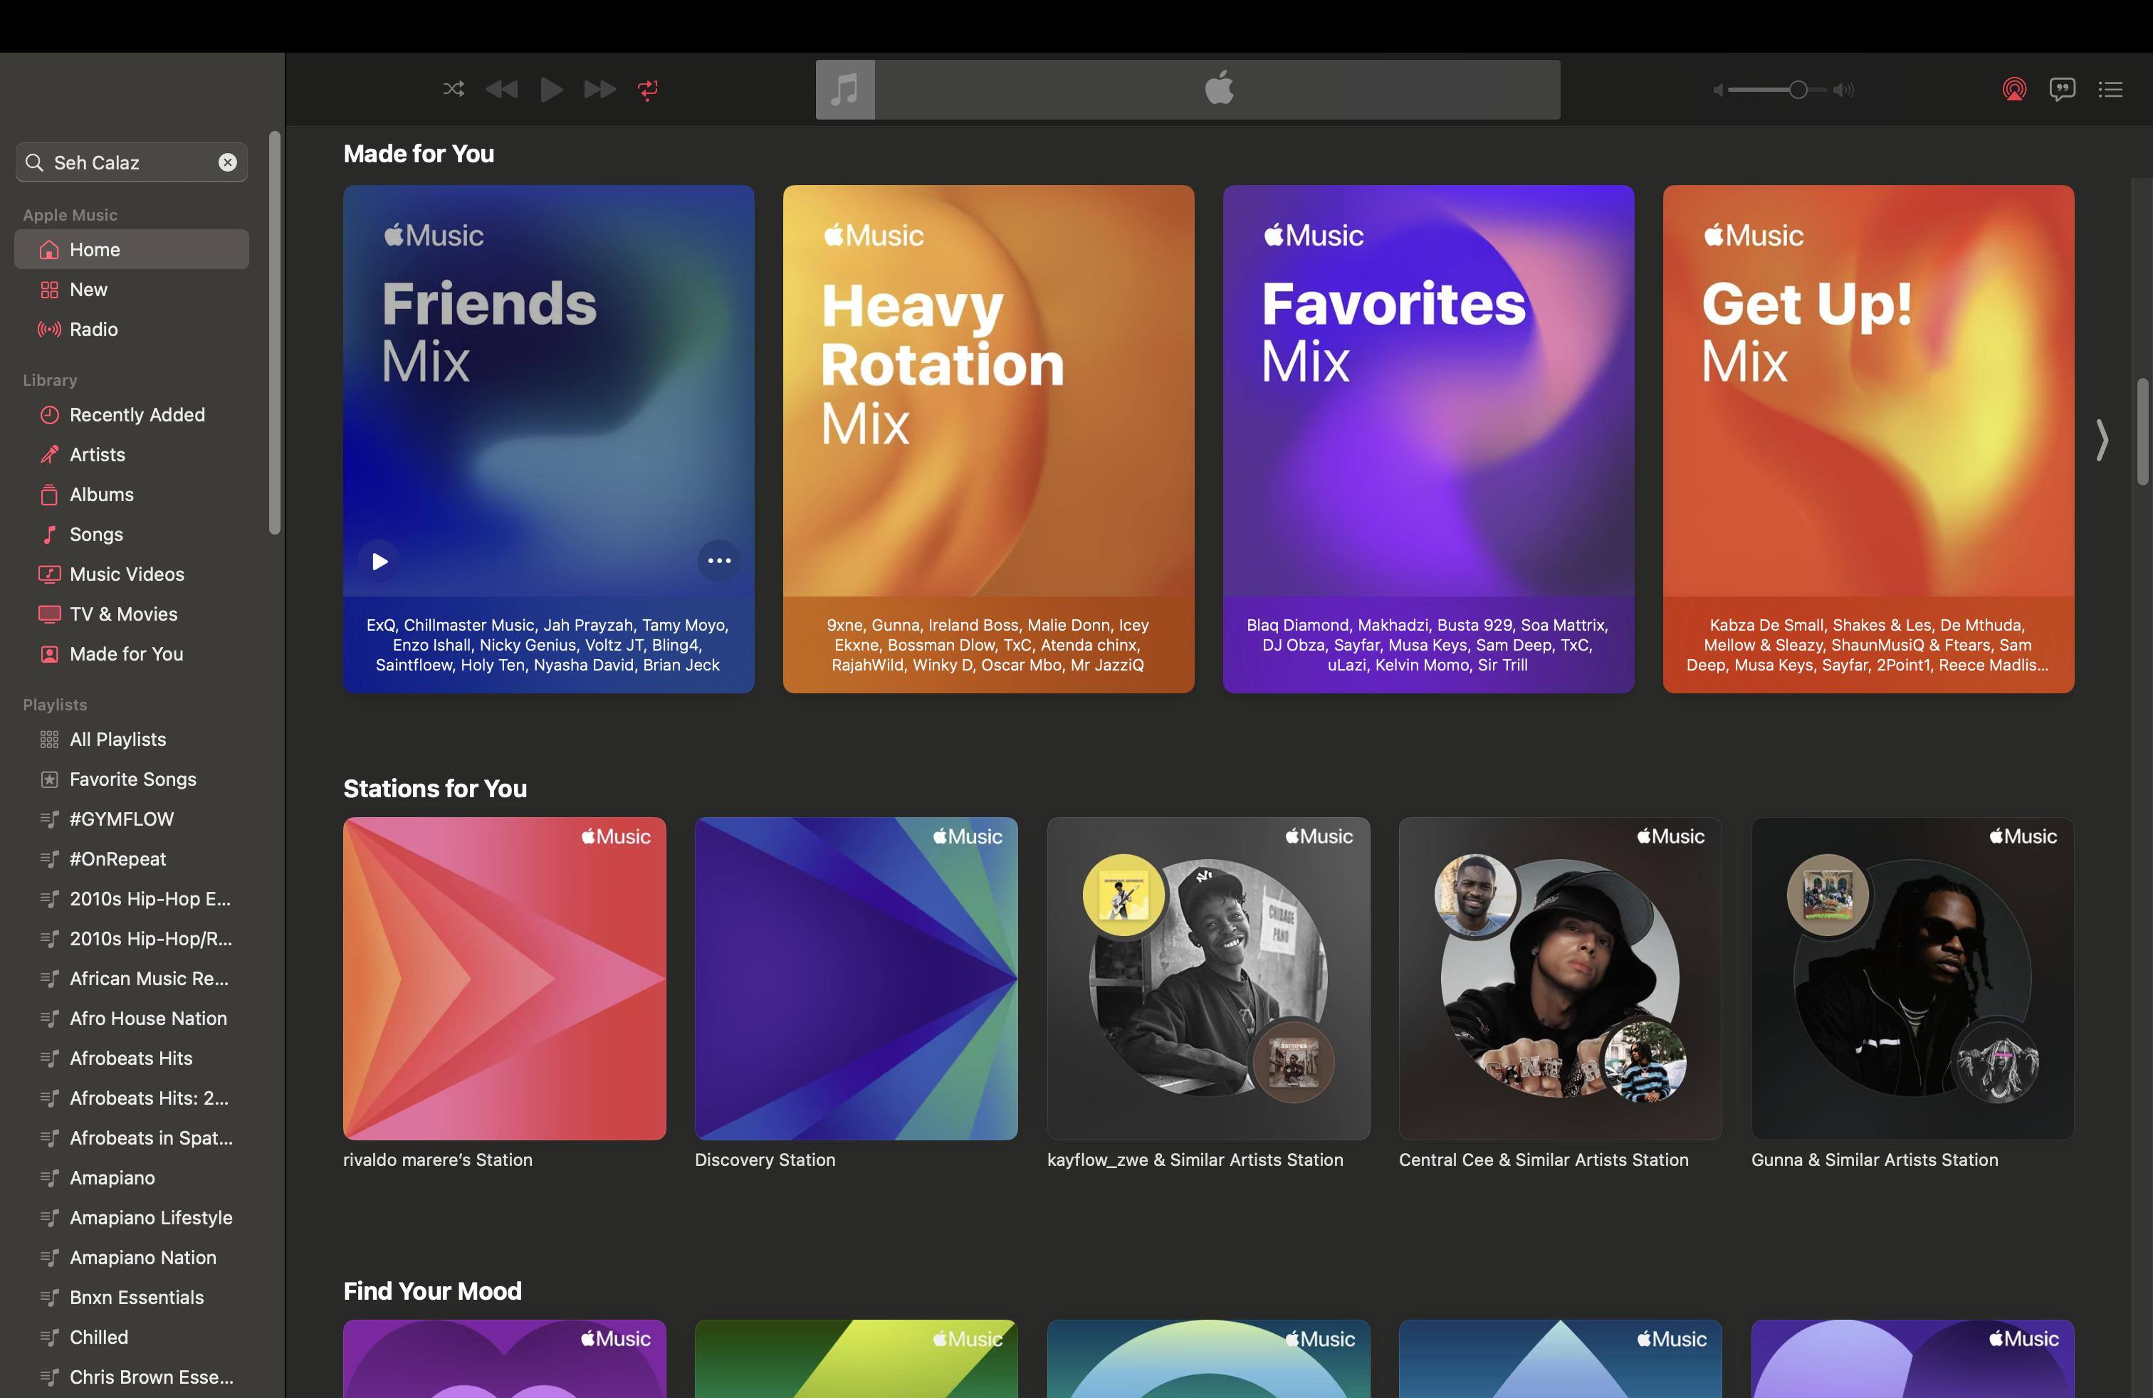Open Recently Added library
Screen dimensions: 2153x1398
[x=137, y=414]
